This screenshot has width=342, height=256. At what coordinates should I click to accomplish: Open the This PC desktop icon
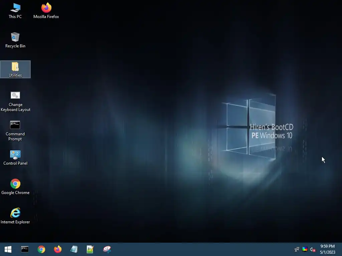click(15, 11)
